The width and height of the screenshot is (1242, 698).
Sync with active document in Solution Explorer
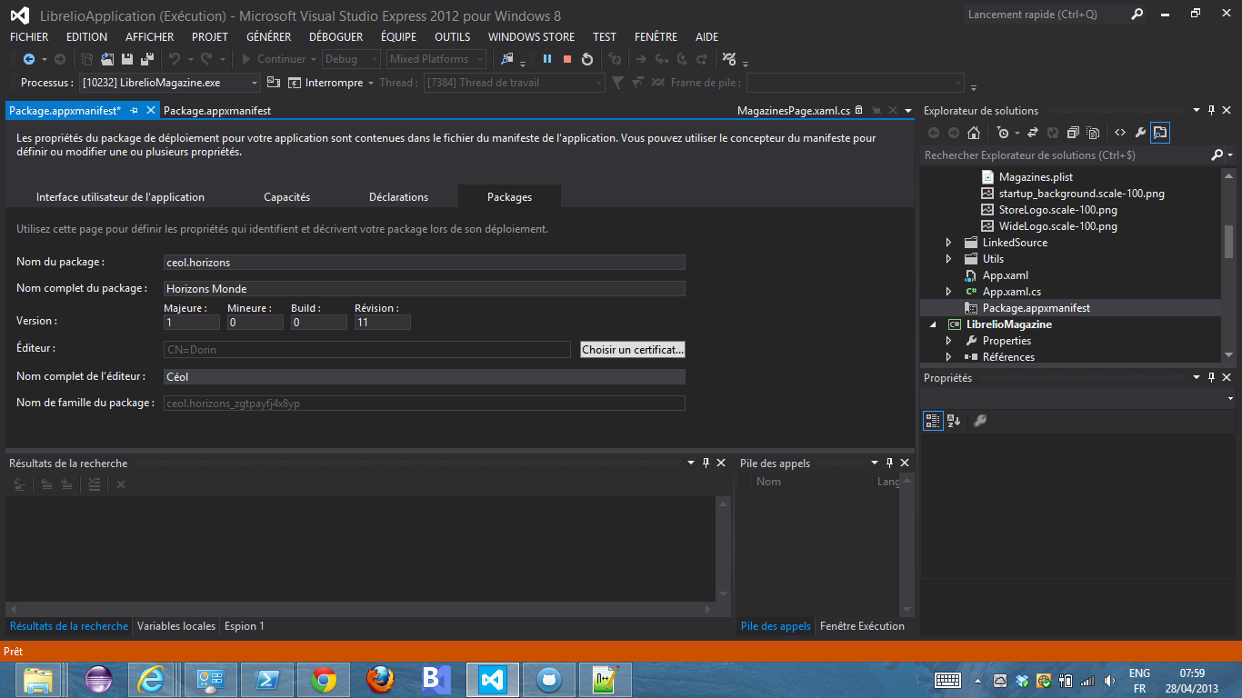tap(1033, 133)
